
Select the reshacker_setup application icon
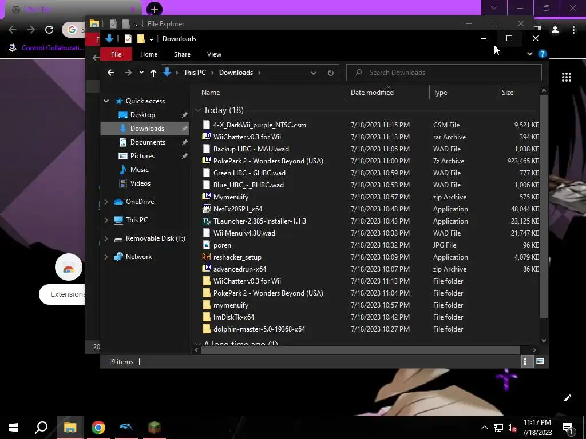pos(206,257)
